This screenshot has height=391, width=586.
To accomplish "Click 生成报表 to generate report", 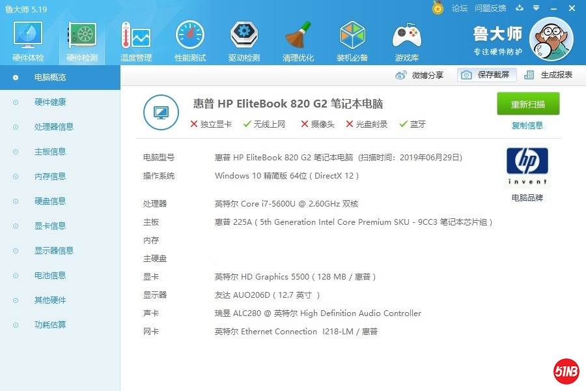I will coord(549,75).
